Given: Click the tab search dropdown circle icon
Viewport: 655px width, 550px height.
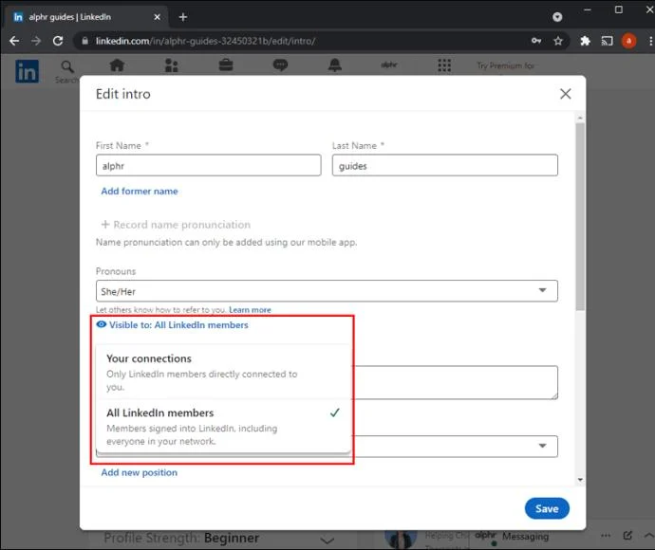Looking at the screenshot, I should 557,17.
